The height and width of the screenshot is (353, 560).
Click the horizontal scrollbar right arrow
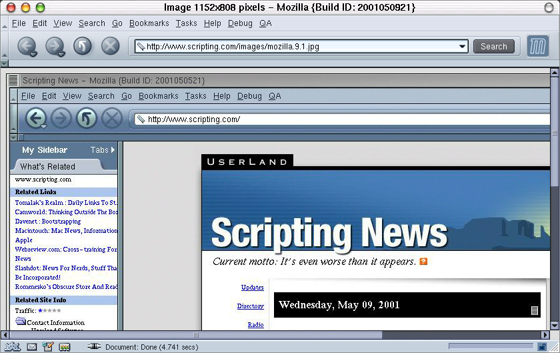pyautogui.click(x=545, y=335)
